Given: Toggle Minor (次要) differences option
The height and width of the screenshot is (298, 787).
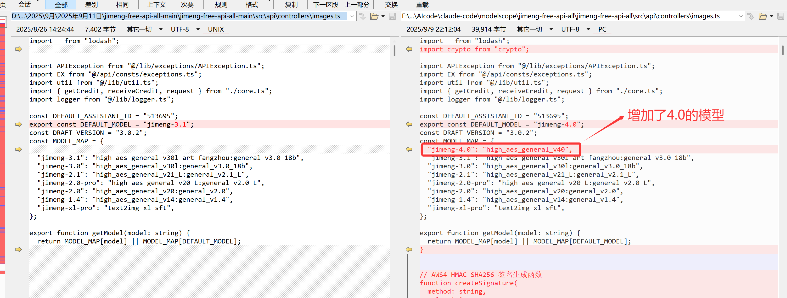Looking at the screenshot, I should tap(187, 5).
